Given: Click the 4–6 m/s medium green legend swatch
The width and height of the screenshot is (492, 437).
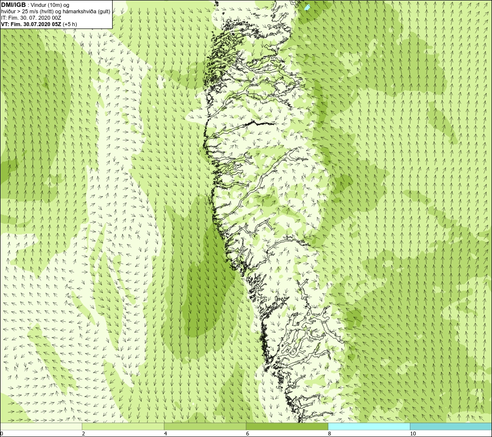Looking at the screenshot, I should [205, 426].
